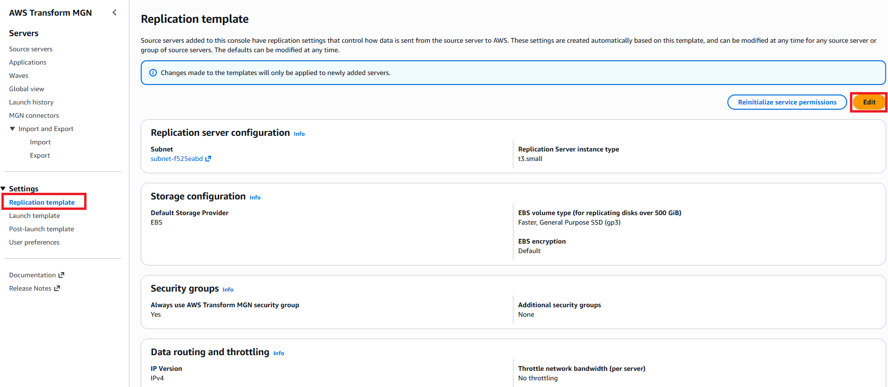The height and width of the screenshot is (387, 888).
Task: Open User preferences
Action: [34, 242]
